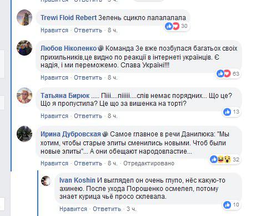256x216 pixels.
Task: Click the like reaction on Trewi Floid Rebert's comment
Action: click(169, 26)
